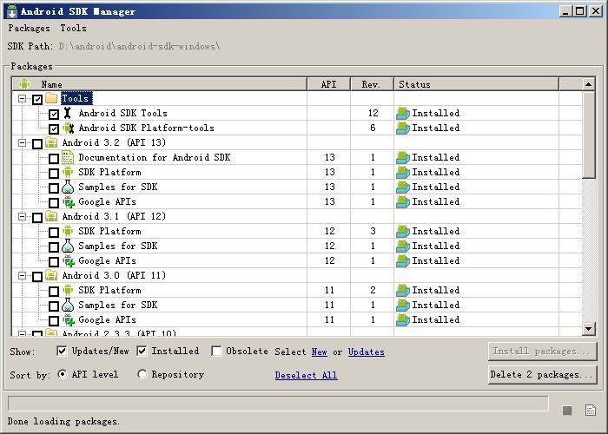Check the Android 3.0 (API 11) group checkbox
This screenshot has width=608, height=434.
[37, 277]
